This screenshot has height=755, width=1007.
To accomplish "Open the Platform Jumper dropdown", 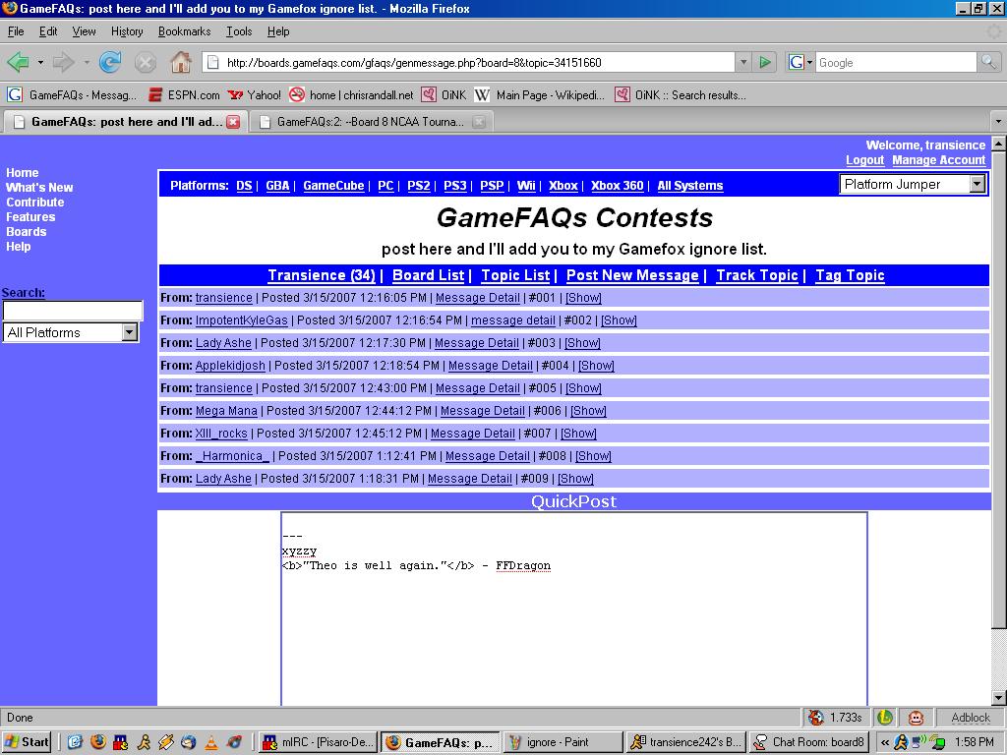I will 977,184.
